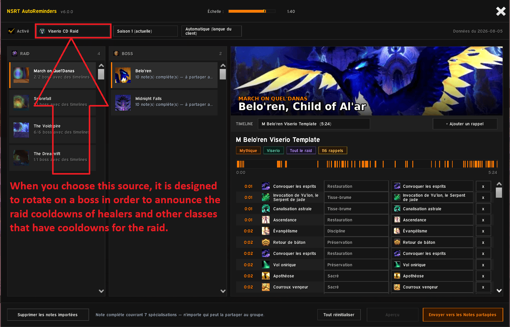The height and width of the screenshot is (327, 510).
Task: Select the Canalisation astrale icon beside its timestamp
Action: click(x=266, y=209)
